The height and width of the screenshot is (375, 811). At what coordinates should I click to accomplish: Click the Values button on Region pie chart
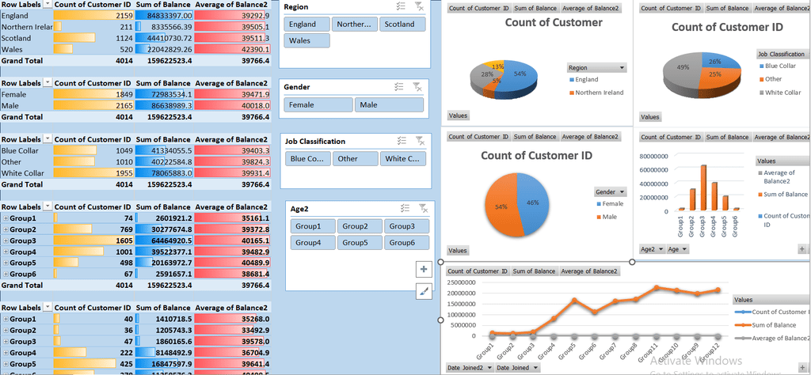click(459, 116)
